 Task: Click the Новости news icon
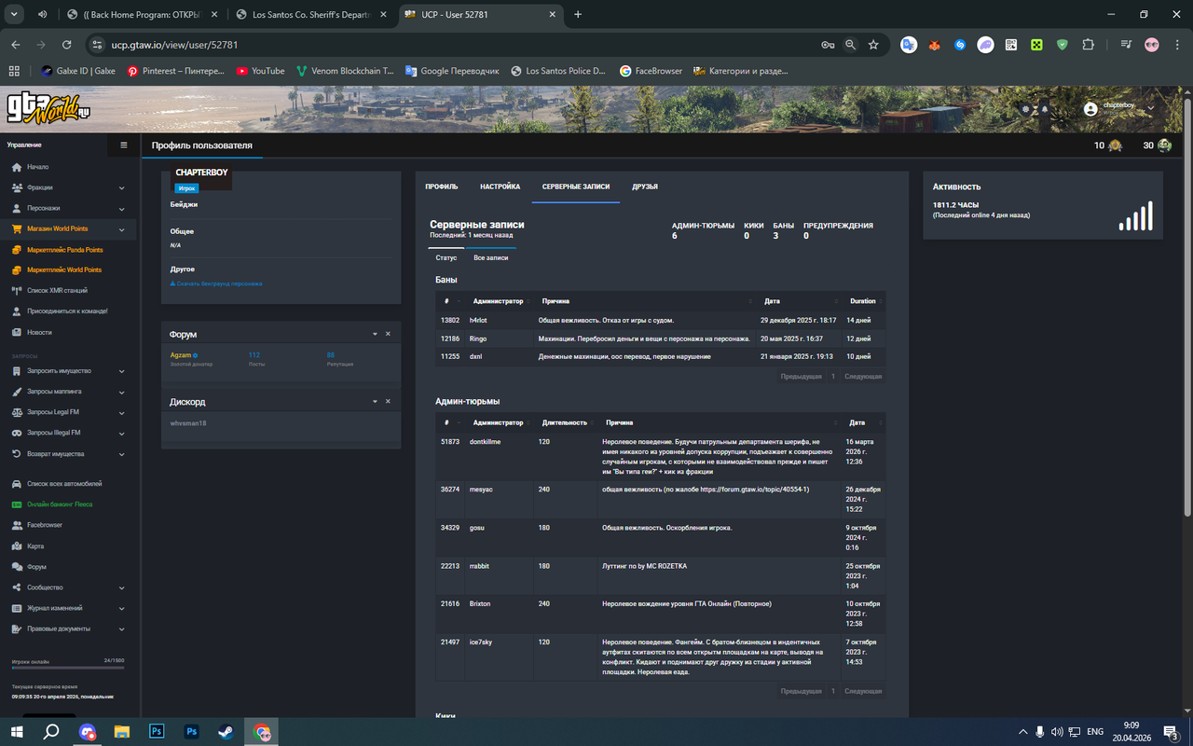17,332
